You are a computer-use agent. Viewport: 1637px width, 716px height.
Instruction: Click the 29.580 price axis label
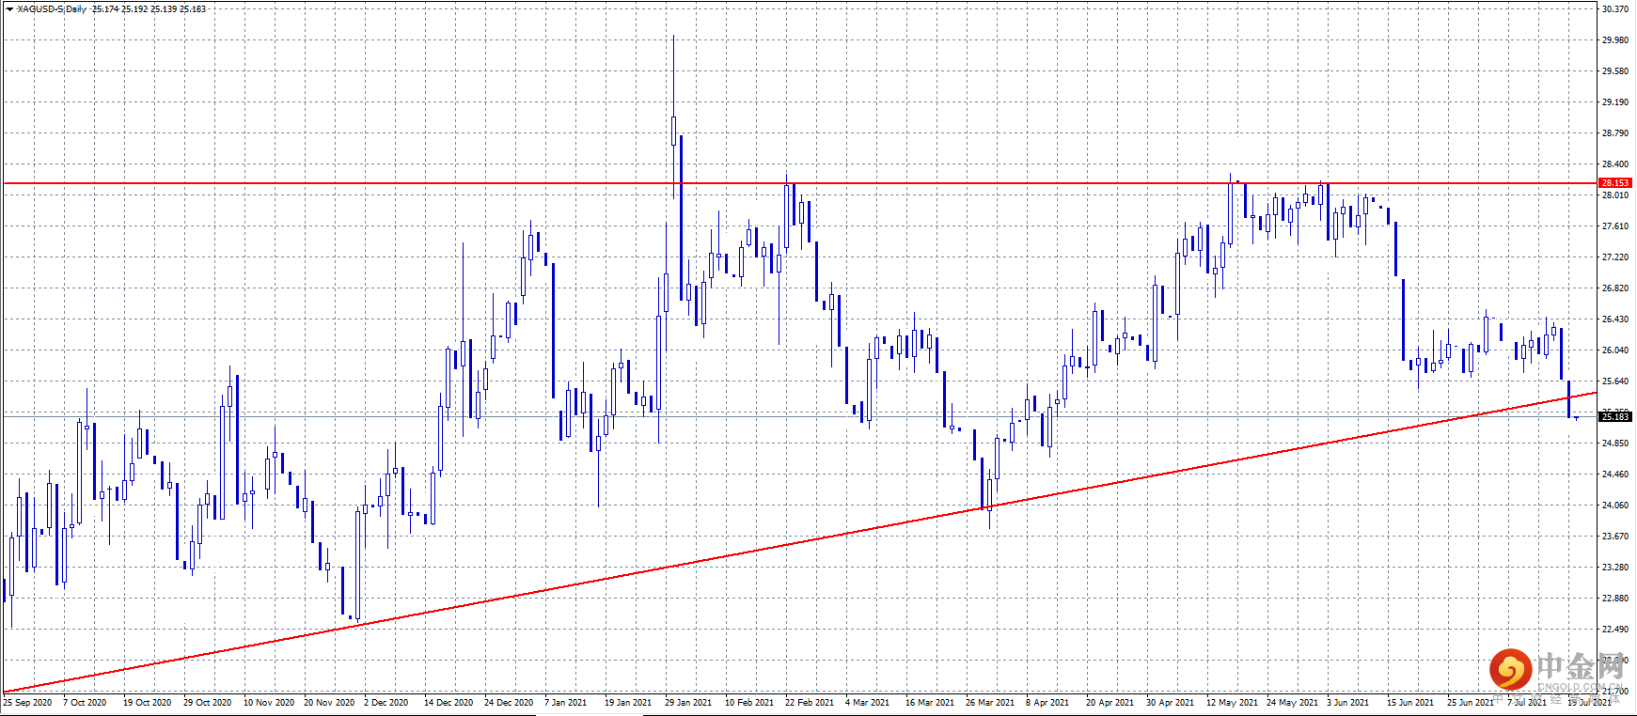[1615, 70]
